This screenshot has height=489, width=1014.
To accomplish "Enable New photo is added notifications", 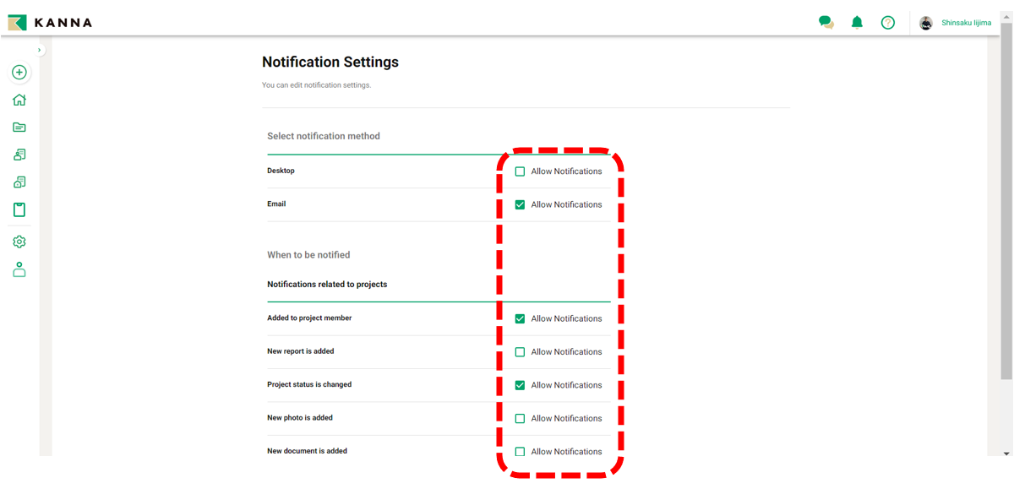I will (x=520, y=418).
